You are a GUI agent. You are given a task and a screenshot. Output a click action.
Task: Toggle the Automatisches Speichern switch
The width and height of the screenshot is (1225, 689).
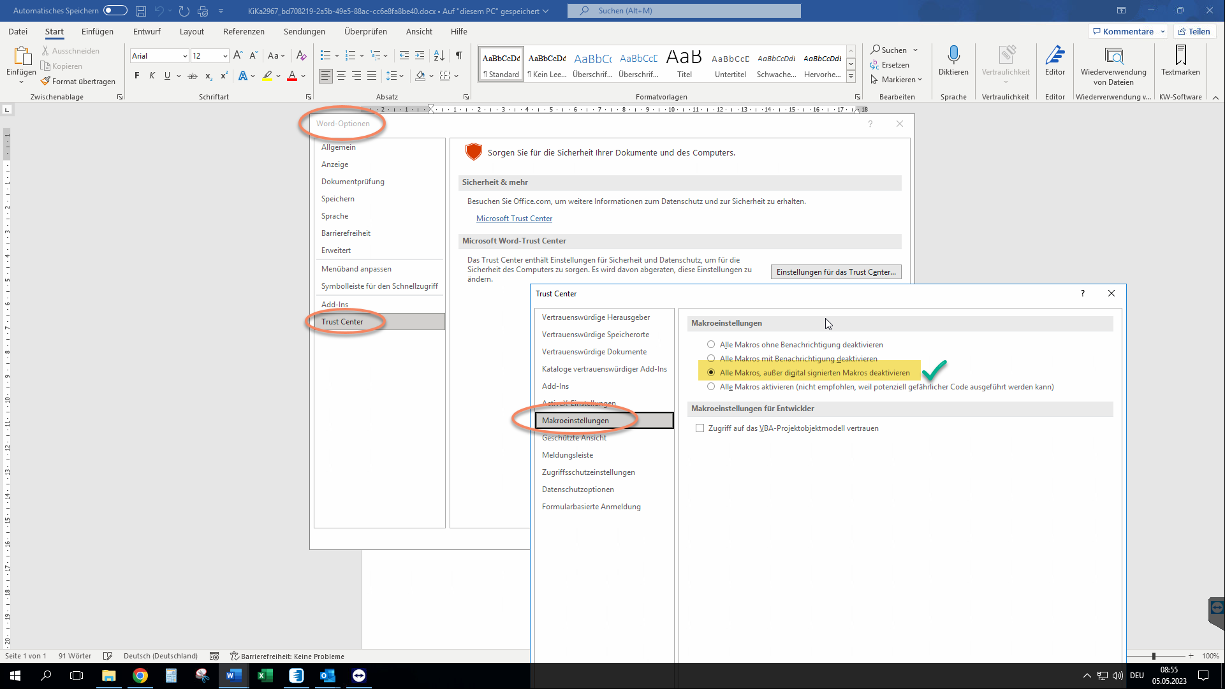coord(115,10)
